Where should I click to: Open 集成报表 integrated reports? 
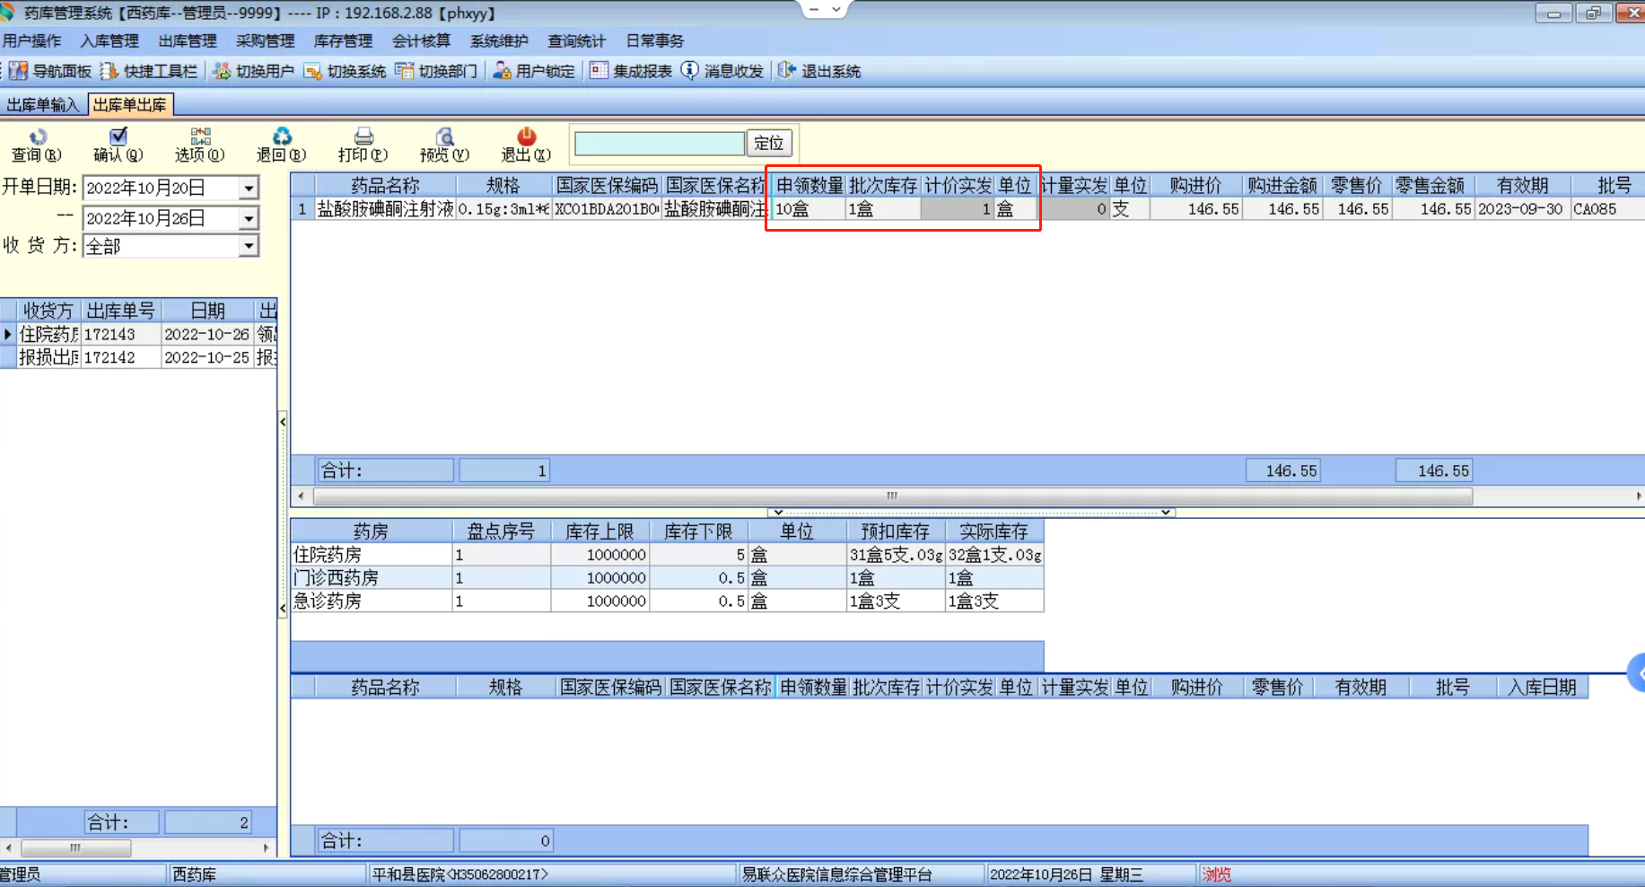(x=631, y=71)
